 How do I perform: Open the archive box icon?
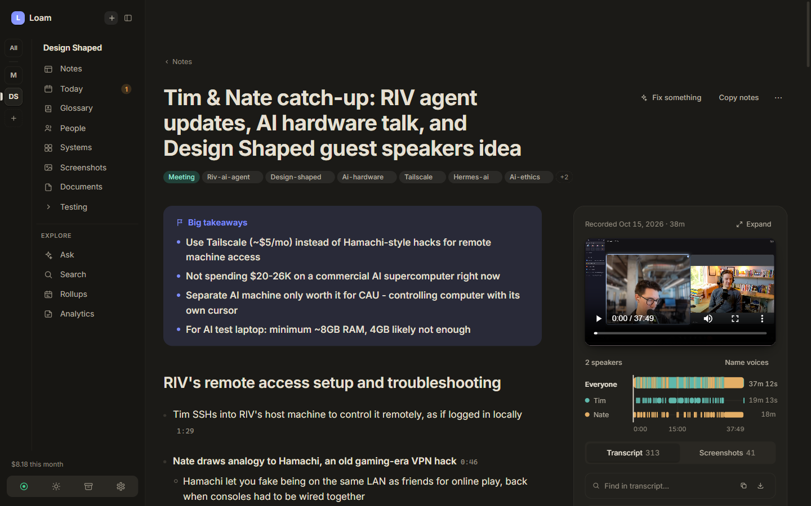click(x=88, y=486)
